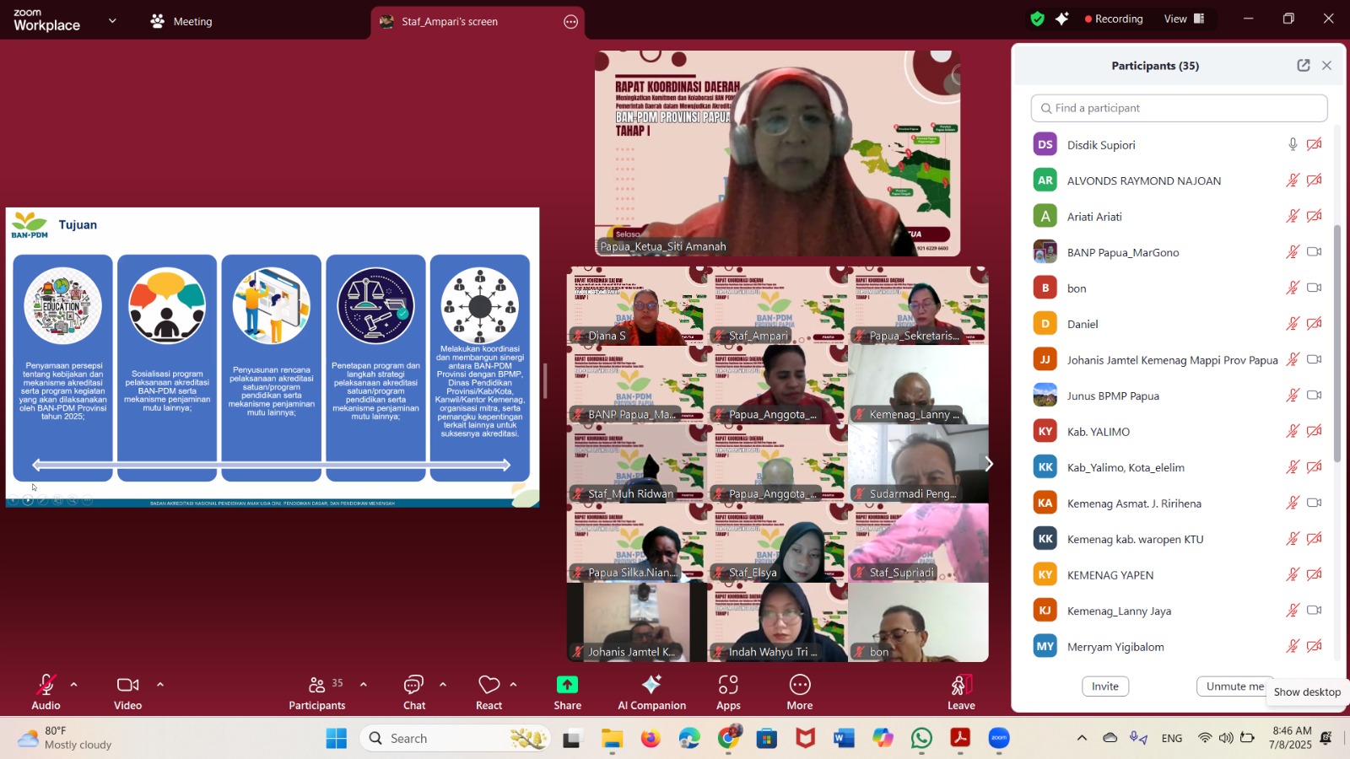
Task: Toggle microphone for Disdik Supiori
Action: coord(1292,145)
